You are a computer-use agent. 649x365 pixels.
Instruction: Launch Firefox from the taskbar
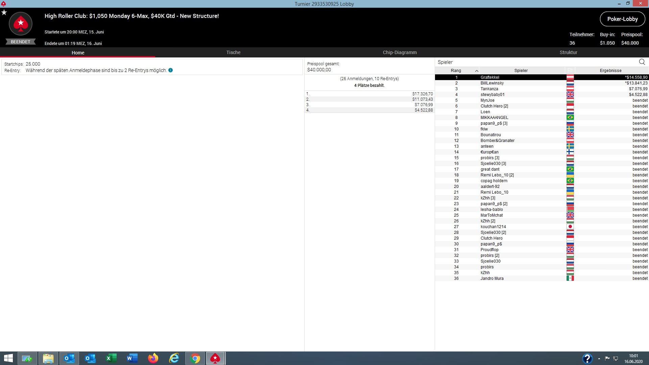point(153,358)
